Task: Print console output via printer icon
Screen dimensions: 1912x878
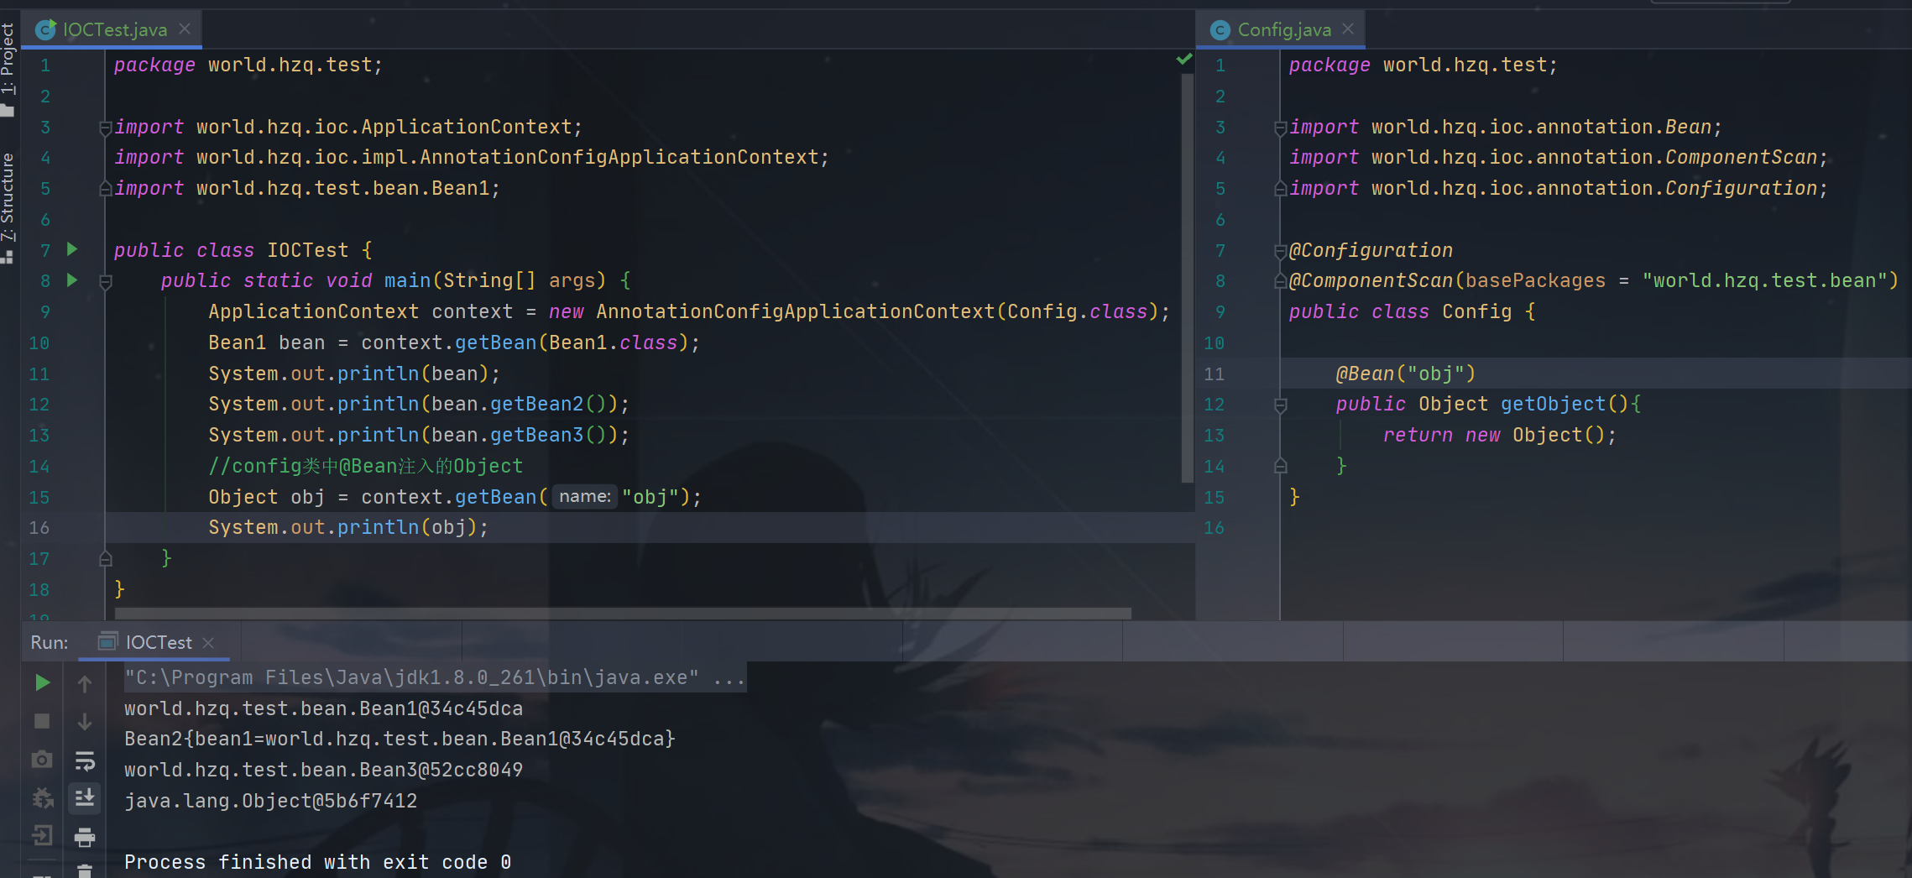Action: click(x=84, y=837)
